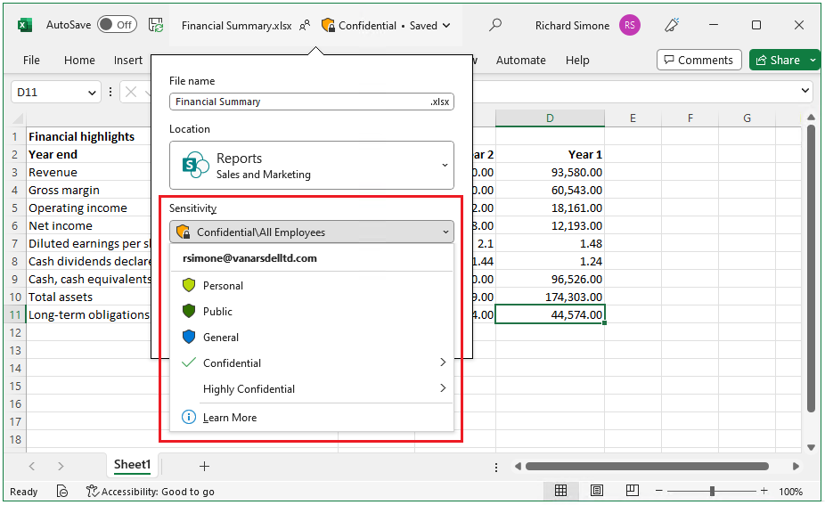825x505 pixels.
Task: Switch to Page Layout view icon
Action: pyautogui.click(x=597, y=491)
